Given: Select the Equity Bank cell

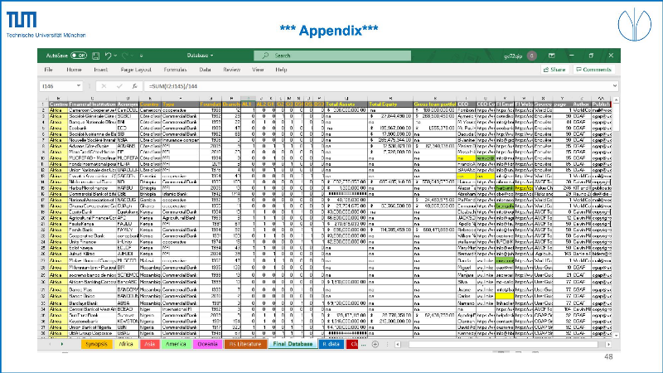Looking at the screenshot, I should [x=92, y=212].
